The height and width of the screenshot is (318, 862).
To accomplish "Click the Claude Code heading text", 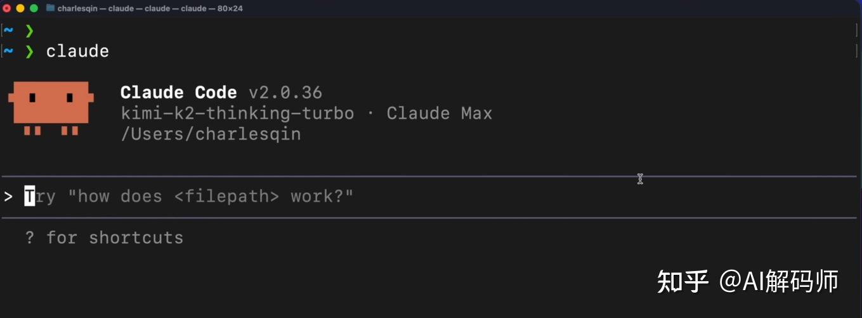I will coord(178,93).
